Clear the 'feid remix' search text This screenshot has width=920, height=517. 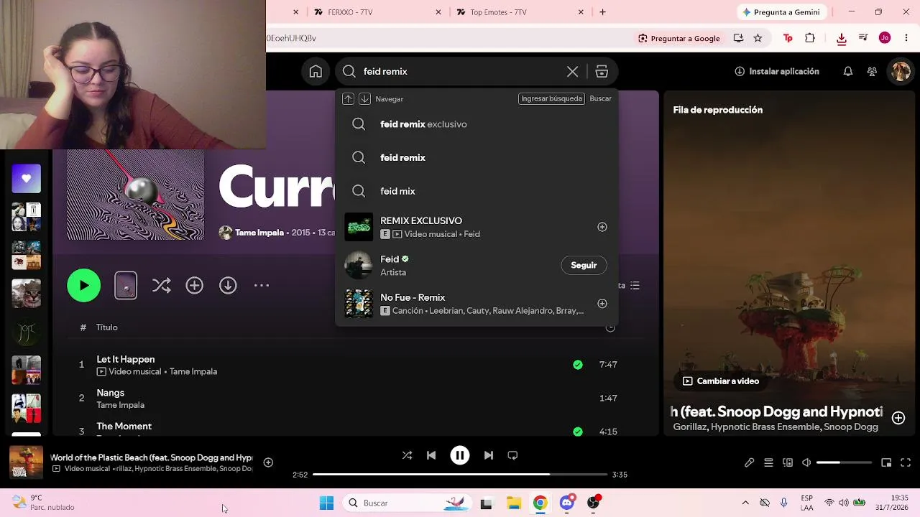pyautogui.click(x=572, y=71)
